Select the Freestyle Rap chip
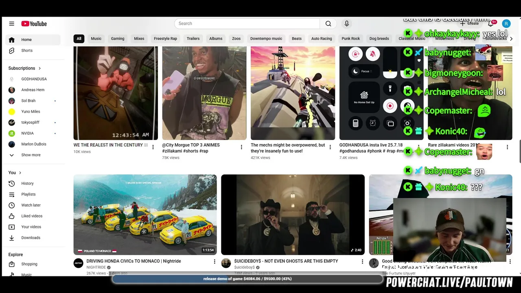This screenshot has height=293, width=521. (165, 39)
